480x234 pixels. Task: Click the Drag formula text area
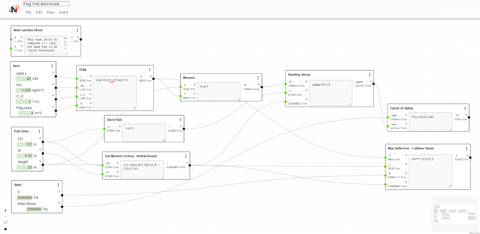point(115,92)
